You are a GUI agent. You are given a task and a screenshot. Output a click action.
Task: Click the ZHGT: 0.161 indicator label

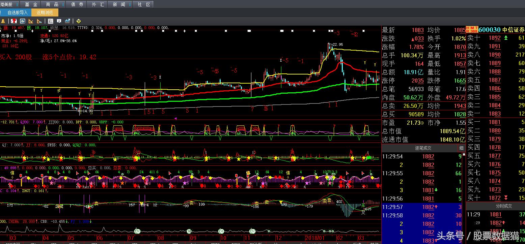pyautogui.click(x=35, y=191)
